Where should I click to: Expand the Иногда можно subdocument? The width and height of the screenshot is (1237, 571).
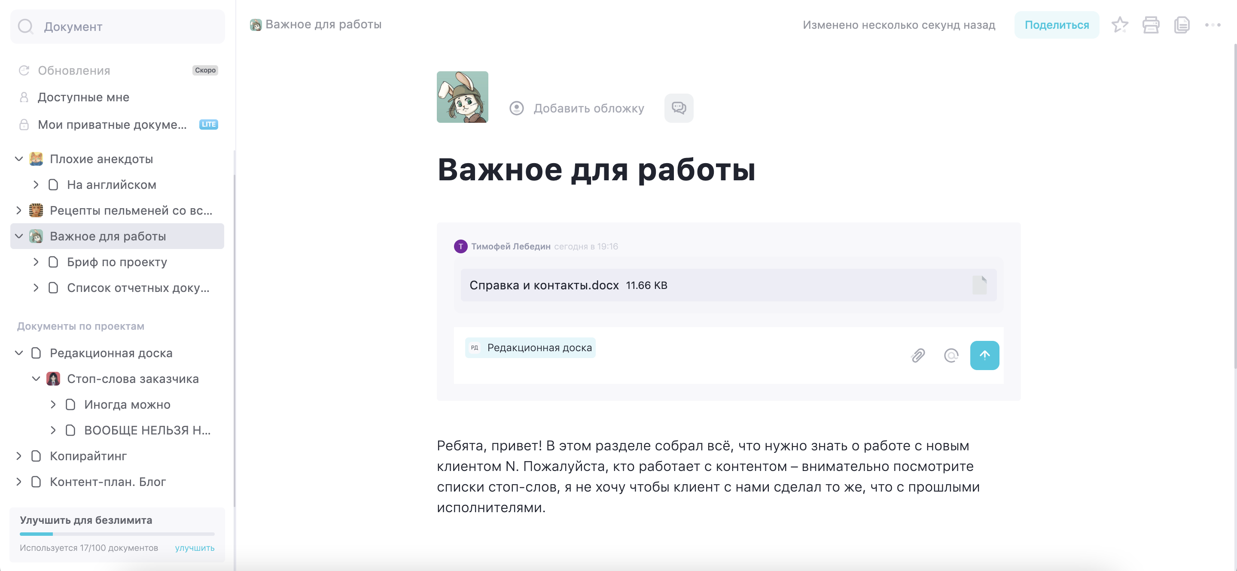tap(53, 404)
